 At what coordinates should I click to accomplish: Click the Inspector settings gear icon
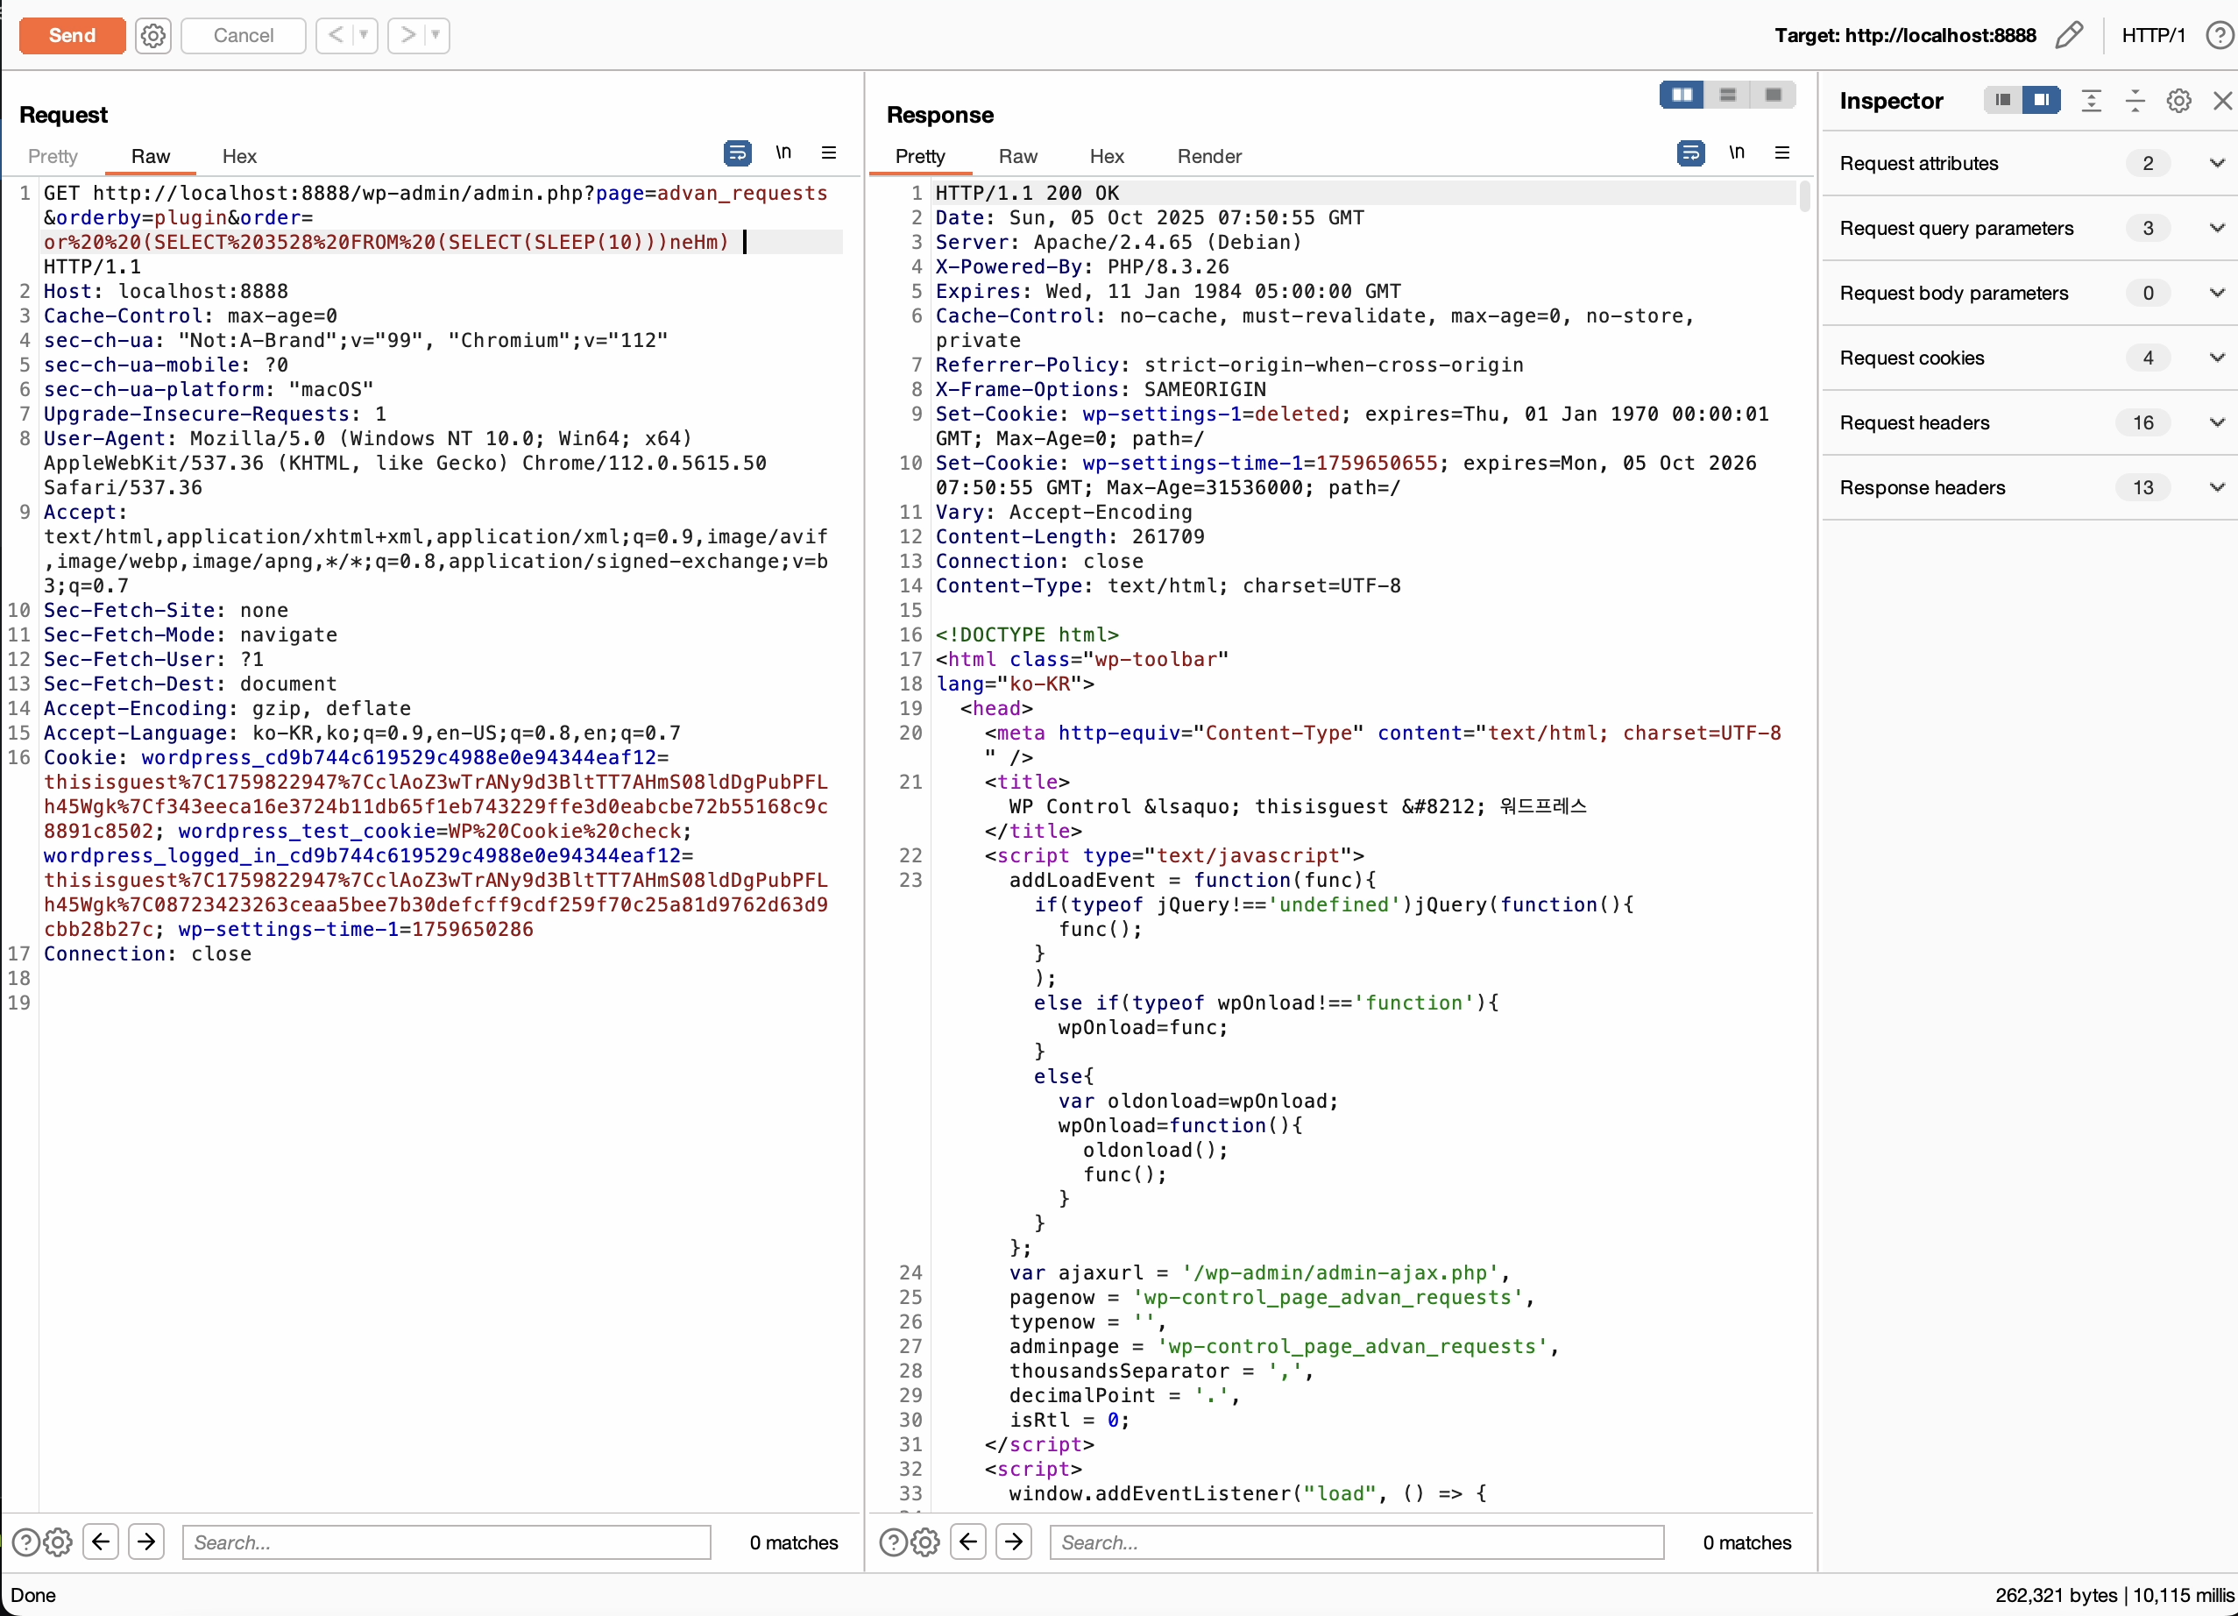click(x=2178, y=101)
